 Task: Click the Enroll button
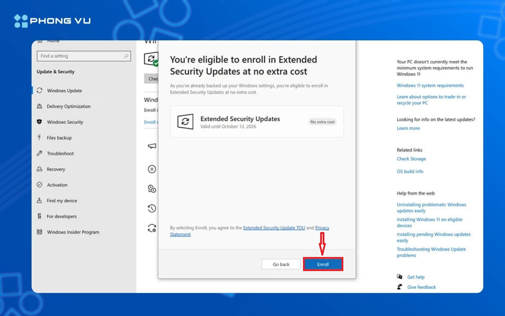click(x=323, y=264)
